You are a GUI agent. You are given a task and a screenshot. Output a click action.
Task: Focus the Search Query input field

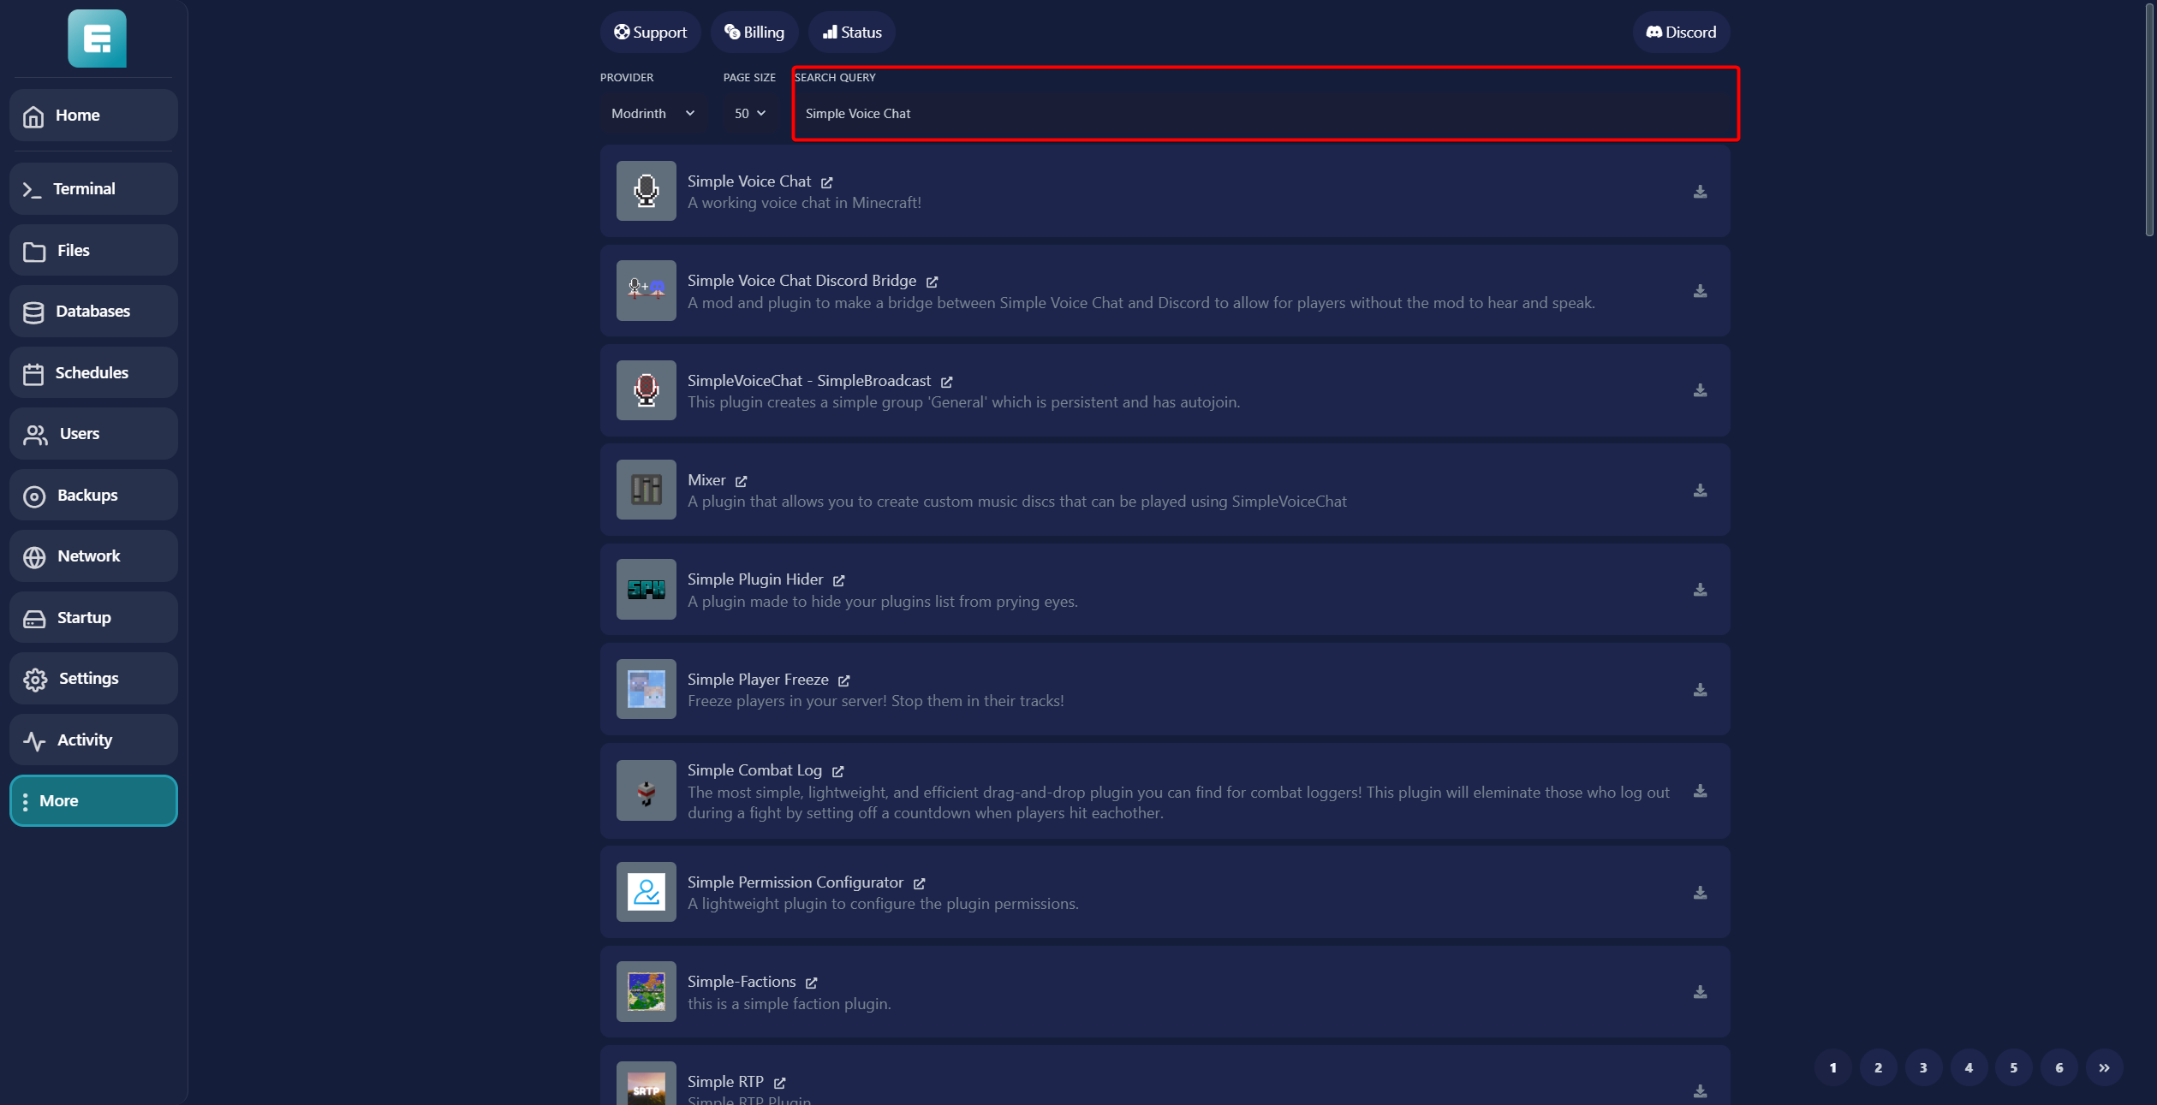(x=1264, y=114)
